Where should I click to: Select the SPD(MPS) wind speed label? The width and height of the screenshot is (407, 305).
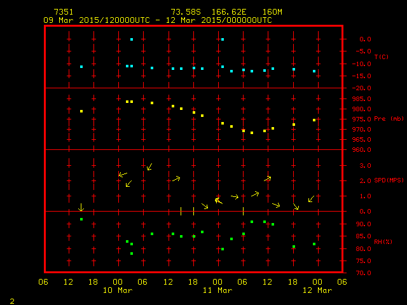click(387, 180)
